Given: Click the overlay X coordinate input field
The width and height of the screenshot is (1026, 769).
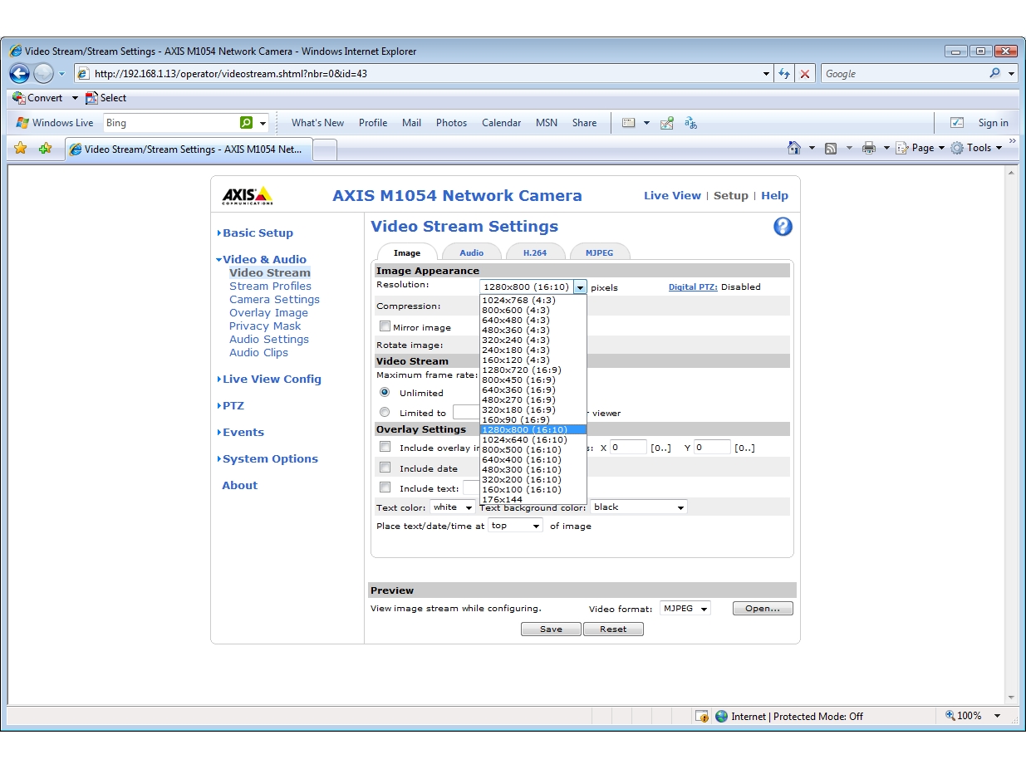Looking at the screenshot, I should coord(627,448).
